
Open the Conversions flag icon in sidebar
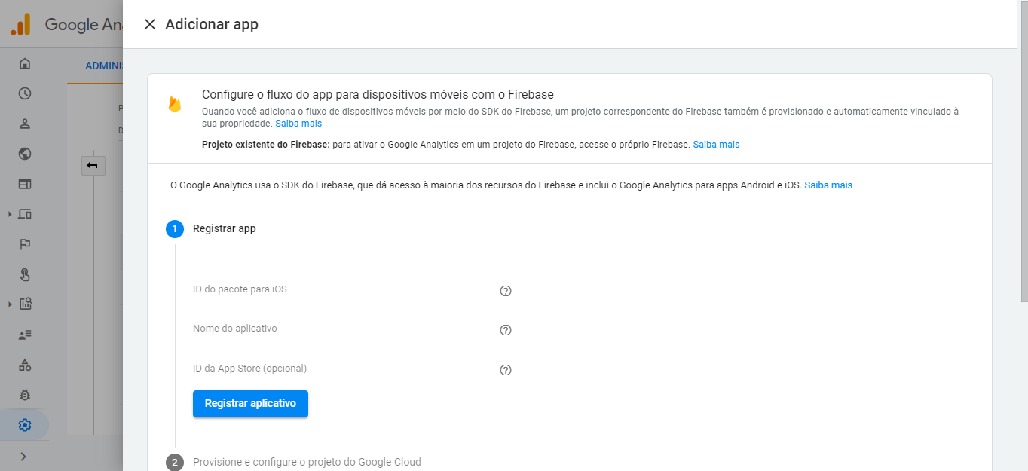tap(25, 244)
